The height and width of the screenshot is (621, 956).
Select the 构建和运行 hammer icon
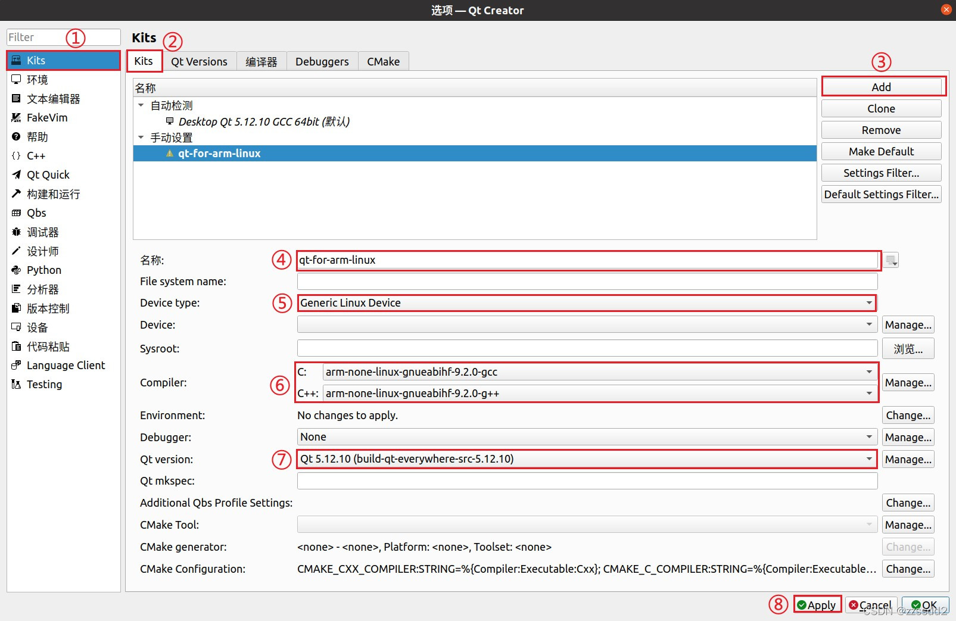(16, 194)
